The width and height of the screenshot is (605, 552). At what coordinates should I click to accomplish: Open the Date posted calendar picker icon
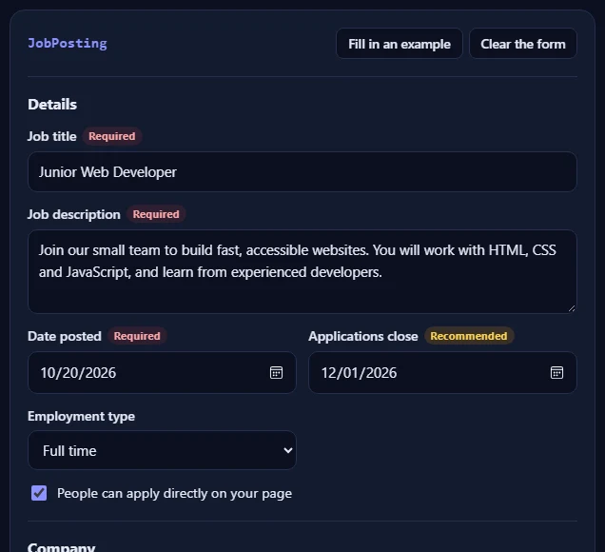(276, 372)
